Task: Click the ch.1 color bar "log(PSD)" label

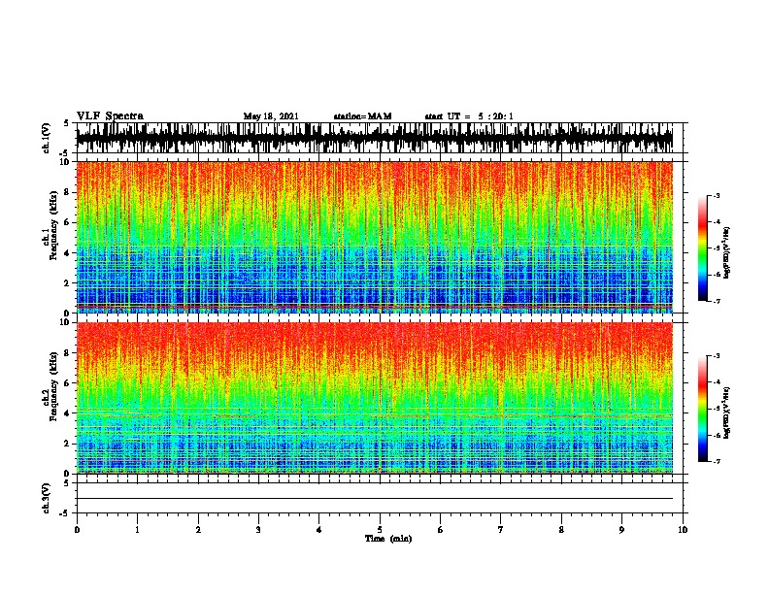Action: tap(726, 252)
